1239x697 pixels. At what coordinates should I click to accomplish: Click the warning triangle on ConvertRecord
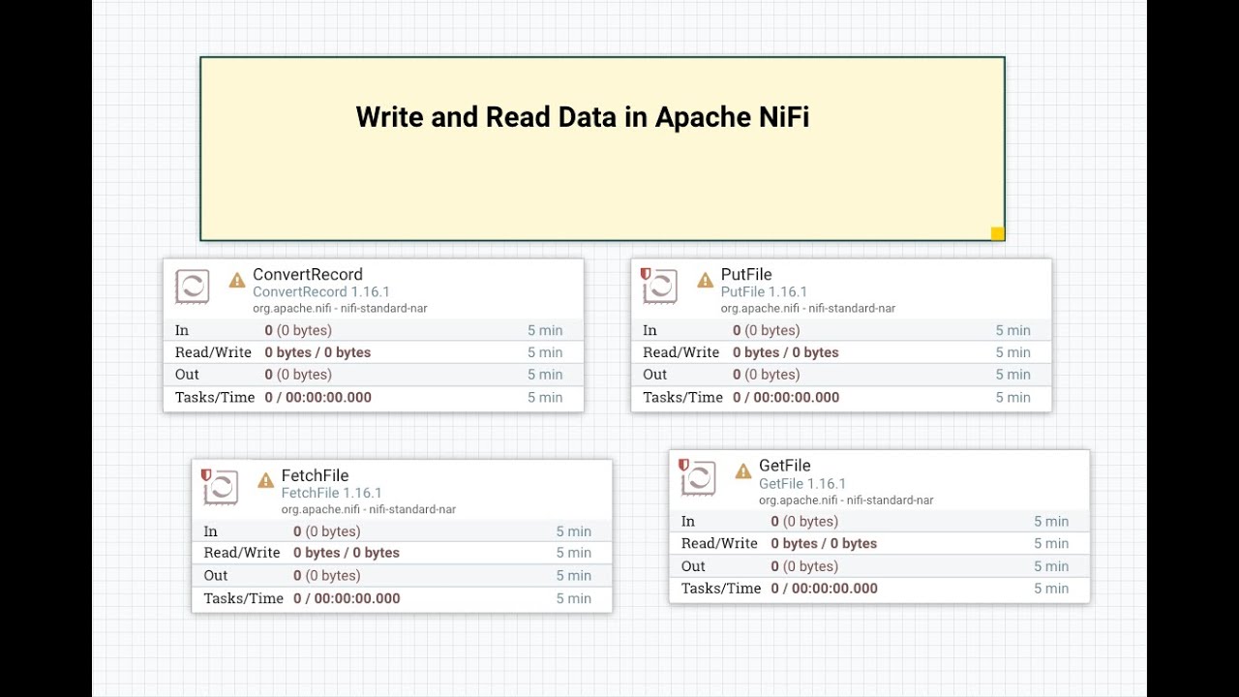(237, 281)
